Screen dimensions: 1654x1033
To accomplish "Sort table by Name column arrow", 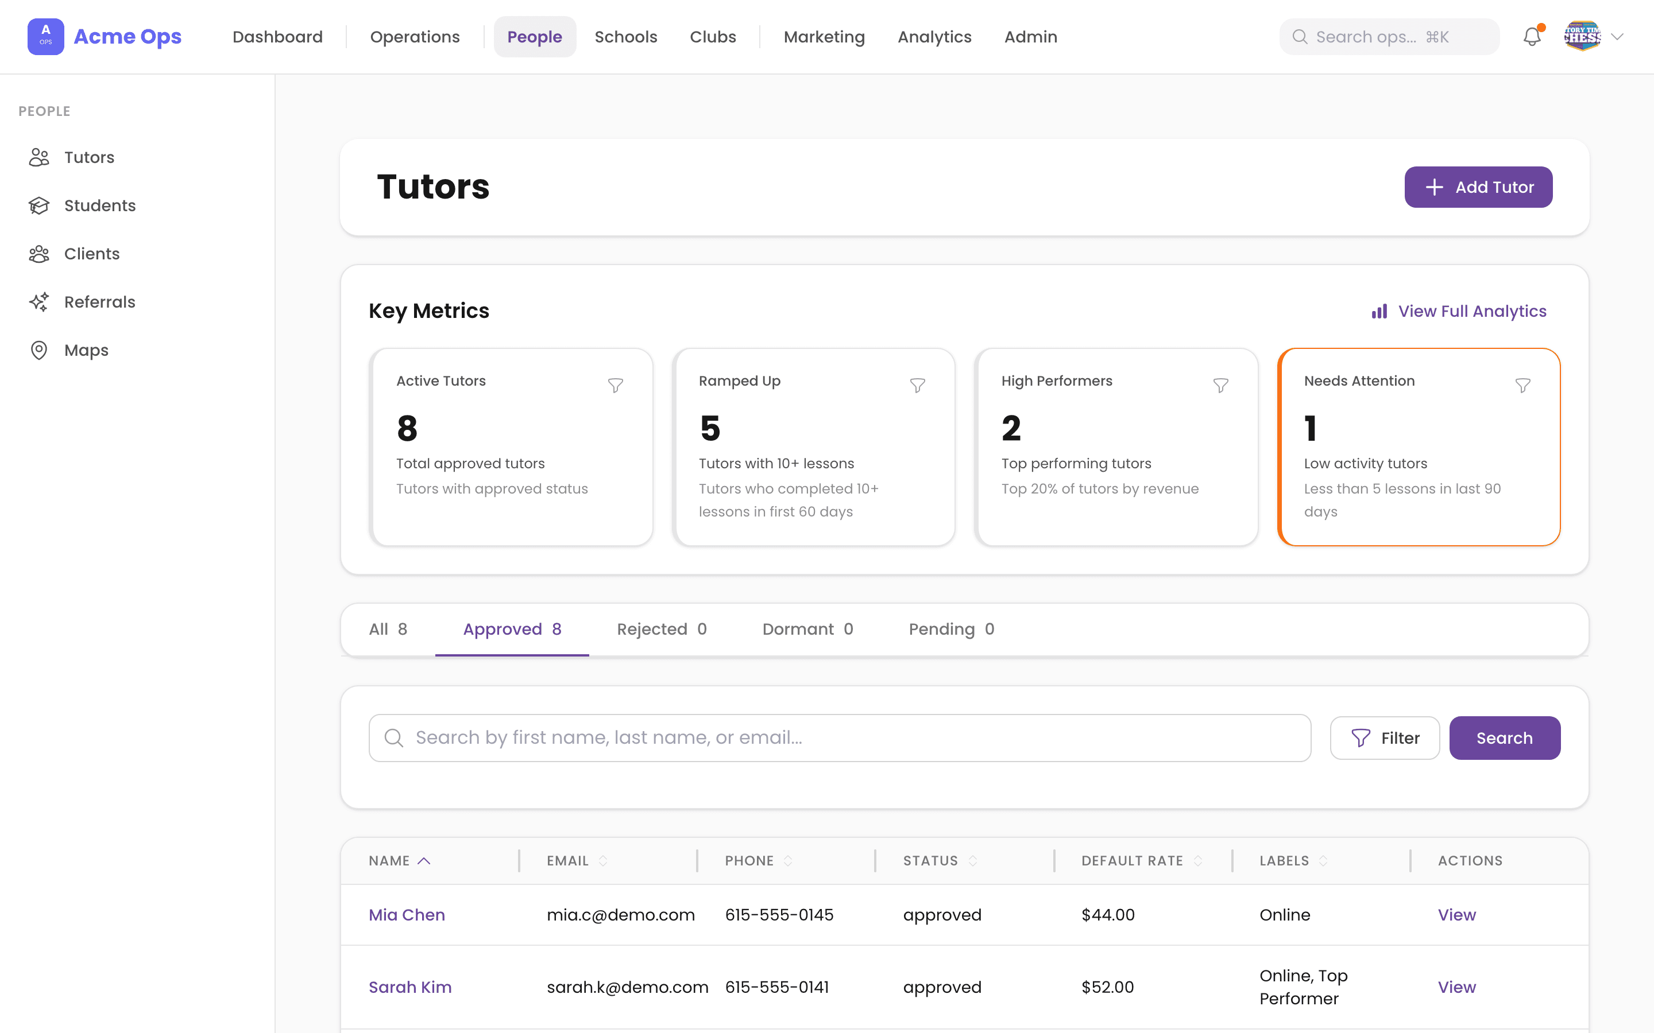I will 424,861.
